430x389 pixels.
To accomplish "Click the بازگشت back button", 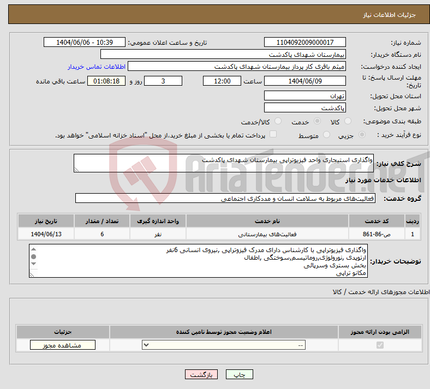I will click(x=201, y=374).
